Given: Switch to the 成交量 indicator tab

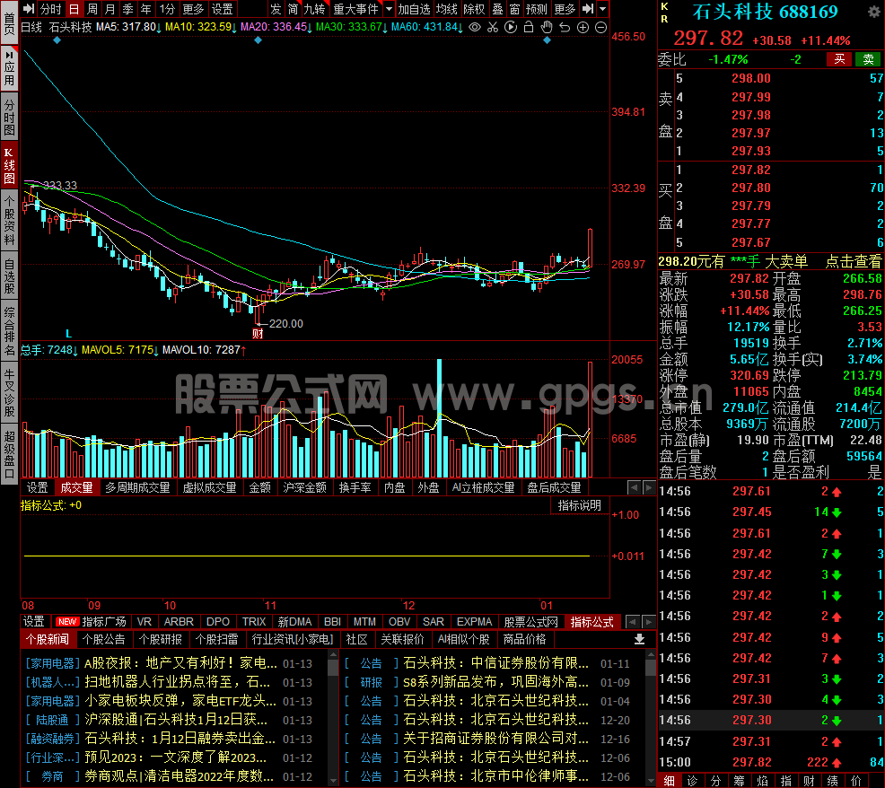Looking at the screenshot, I should coord(77,487).
